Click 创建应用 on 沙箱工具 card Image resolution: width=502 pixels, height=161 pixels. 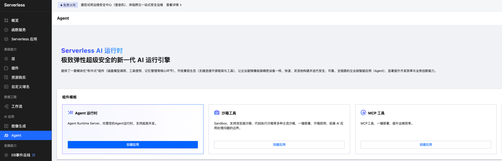[x=279, y=145]
